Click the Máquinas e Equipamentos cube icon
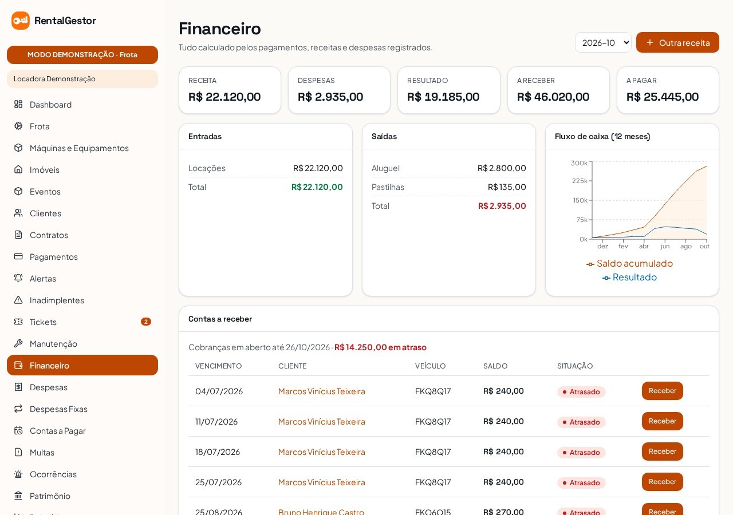 (x=18, y=148)
